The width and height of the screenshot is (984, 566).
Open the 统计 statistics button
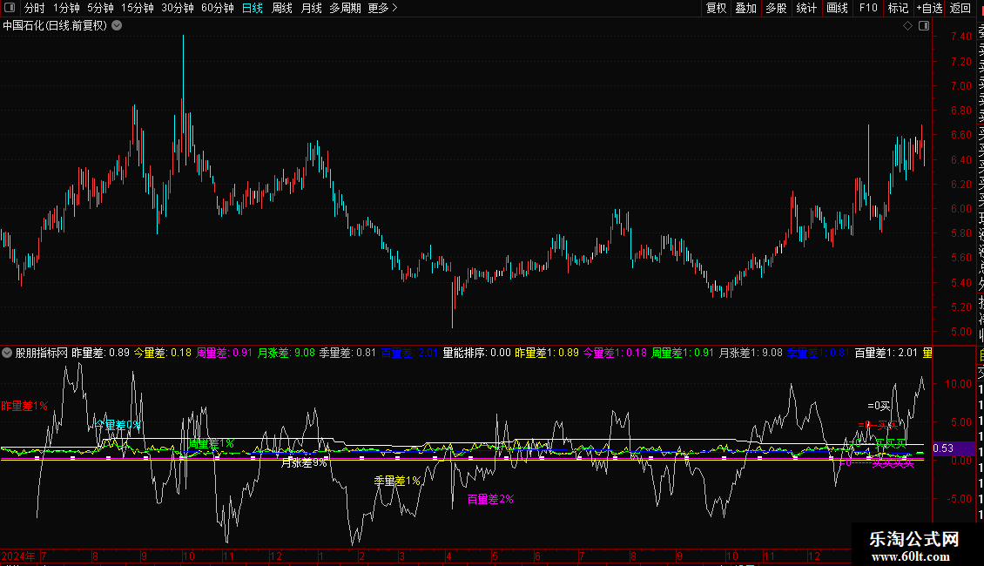tap(806, 8)
